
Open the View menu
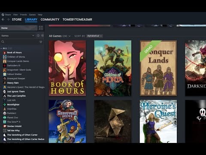tap(15, 15)
